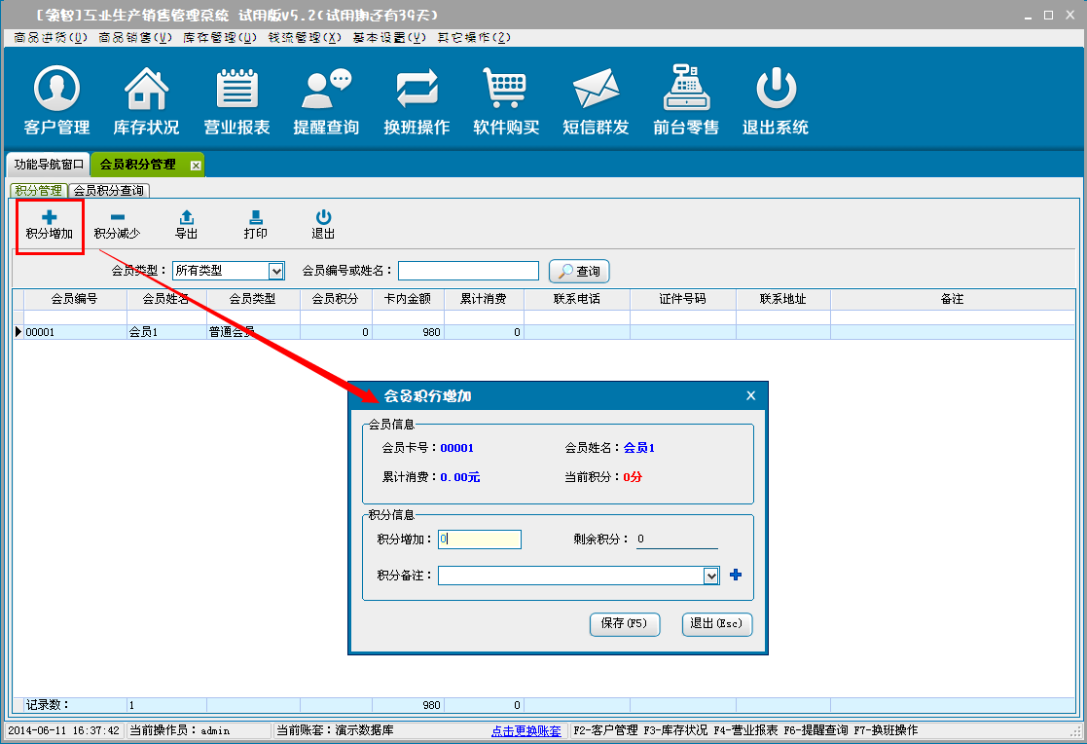Click 换班操作 shift change icon
This screenshot has width=1087, height=744.
pos(417,101)
